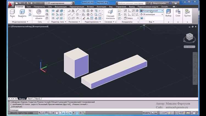Viewport: 206px width, 116px height.
Task: Switch to the Визуализация ribbon tab
Action: 61,7
